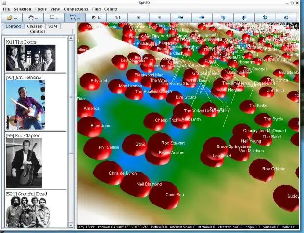Click 'Key 1339:' in the status bar
The height and width of the screenshot is (233, 304).
[87, 227]
